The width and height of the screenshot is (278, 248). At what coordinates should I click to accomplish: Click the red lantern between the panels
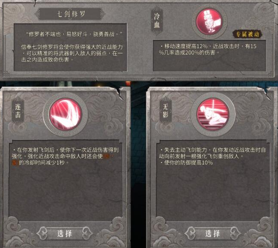(x=128, y=83)
